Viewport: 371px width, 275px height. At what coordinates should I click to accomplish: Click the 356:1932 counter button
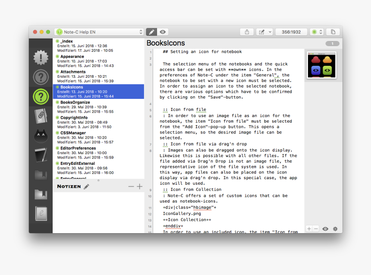point(291,32)
